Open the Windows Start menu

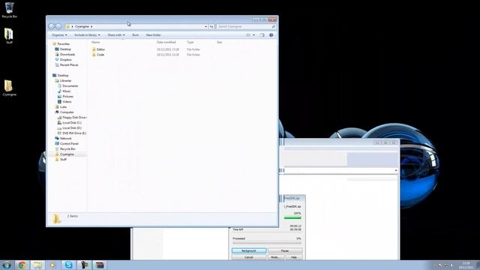pyautogui.click(x=7, y=265)
